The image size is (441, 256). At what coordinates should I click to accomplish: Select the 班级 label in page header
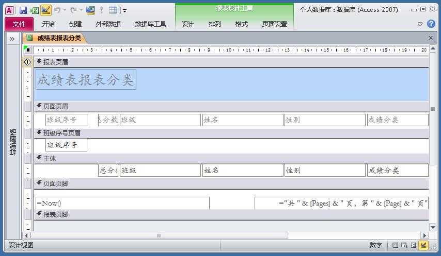click(160, 120)
